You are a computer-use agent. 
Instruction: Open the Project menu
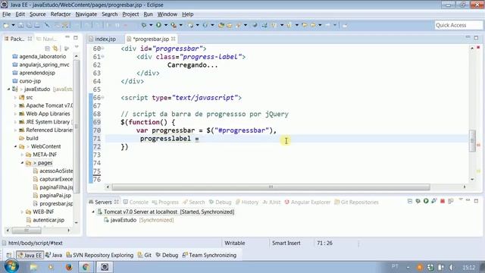tap(130, 14)
